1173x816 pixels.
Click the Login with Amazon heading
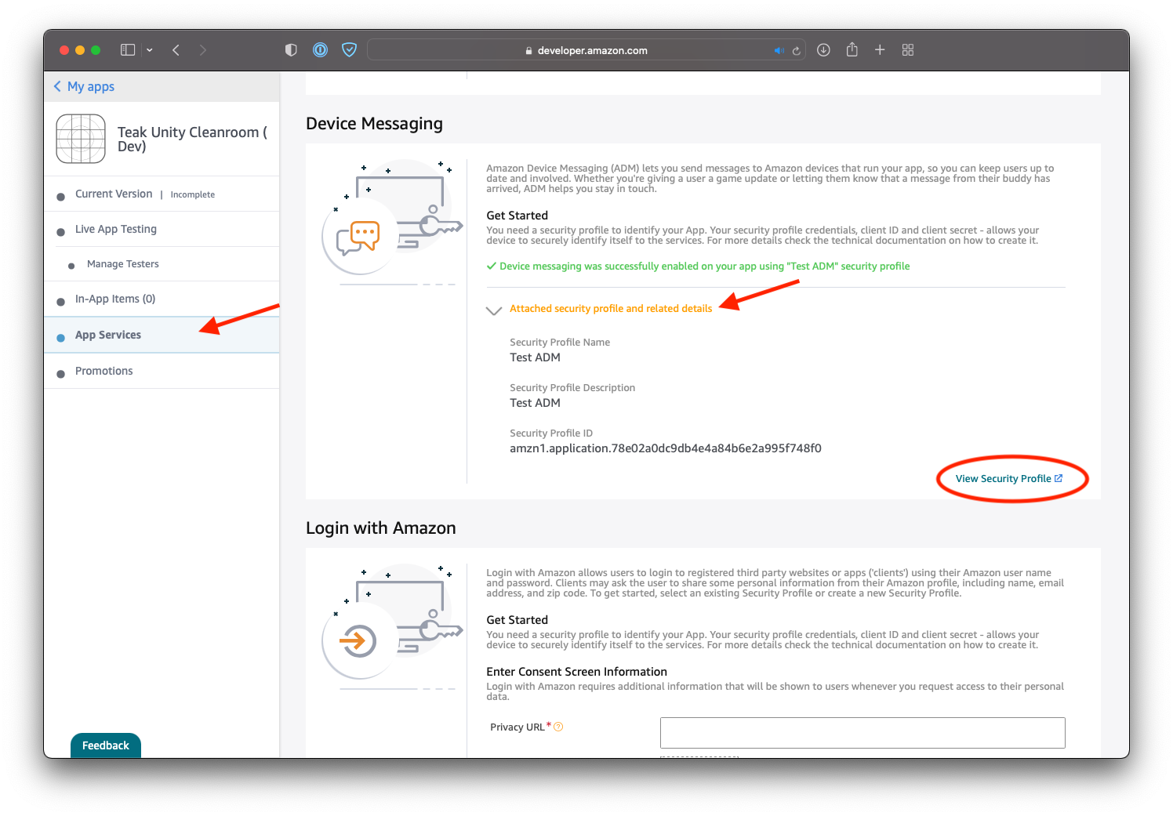point(381,528)
